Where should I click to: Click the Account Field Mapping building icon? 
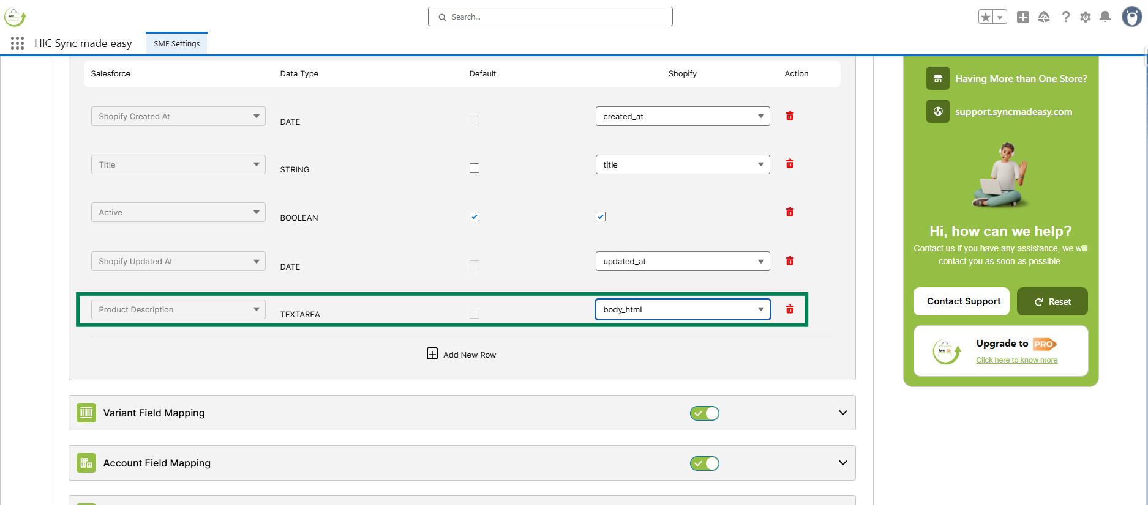point(86,463)
